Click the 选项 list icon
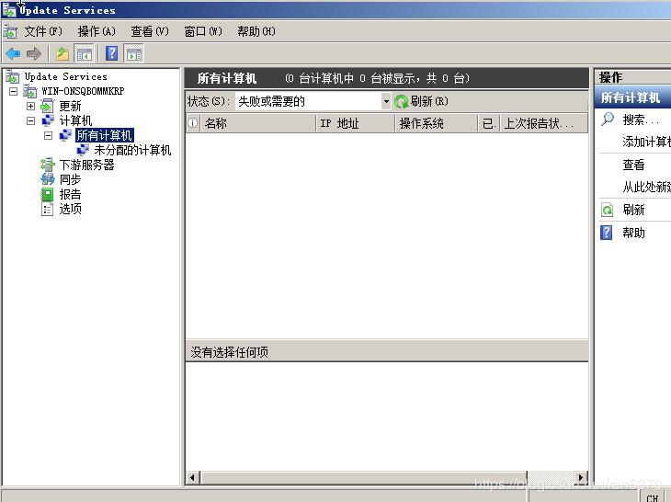 [48, 209]
